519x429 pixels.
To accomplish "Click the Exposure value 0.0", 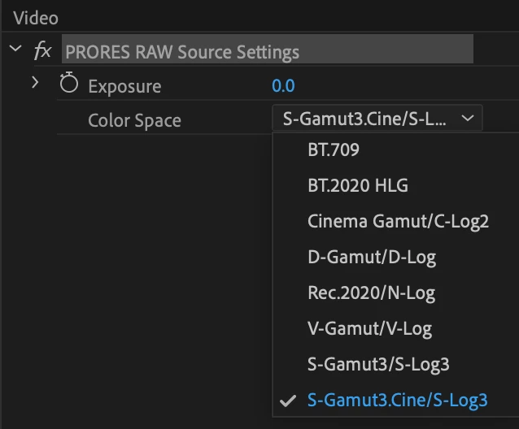I will 283,85.
